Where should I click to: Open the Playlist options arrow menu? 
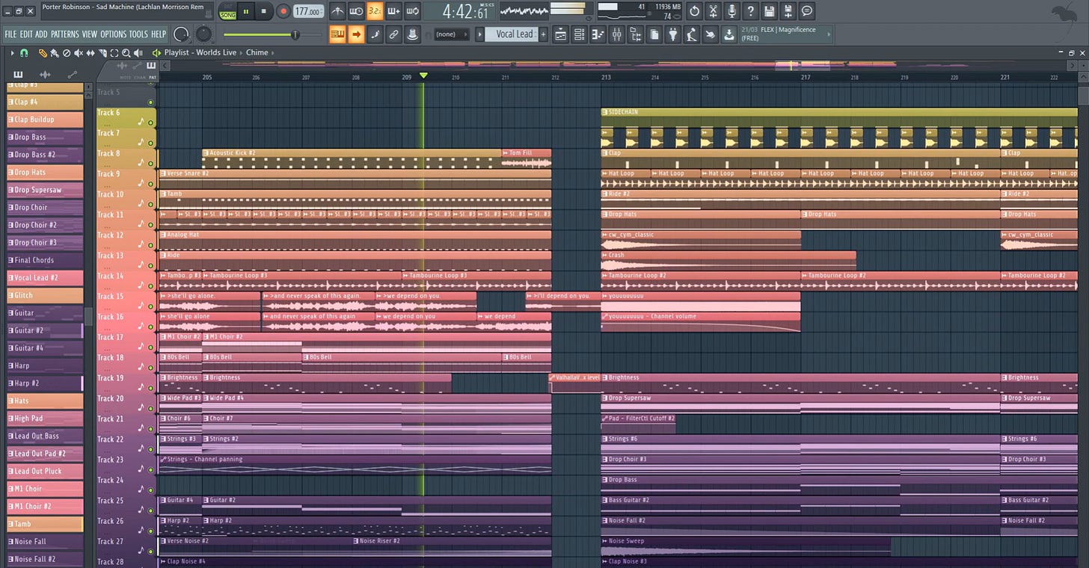click(x=12, y=53)
